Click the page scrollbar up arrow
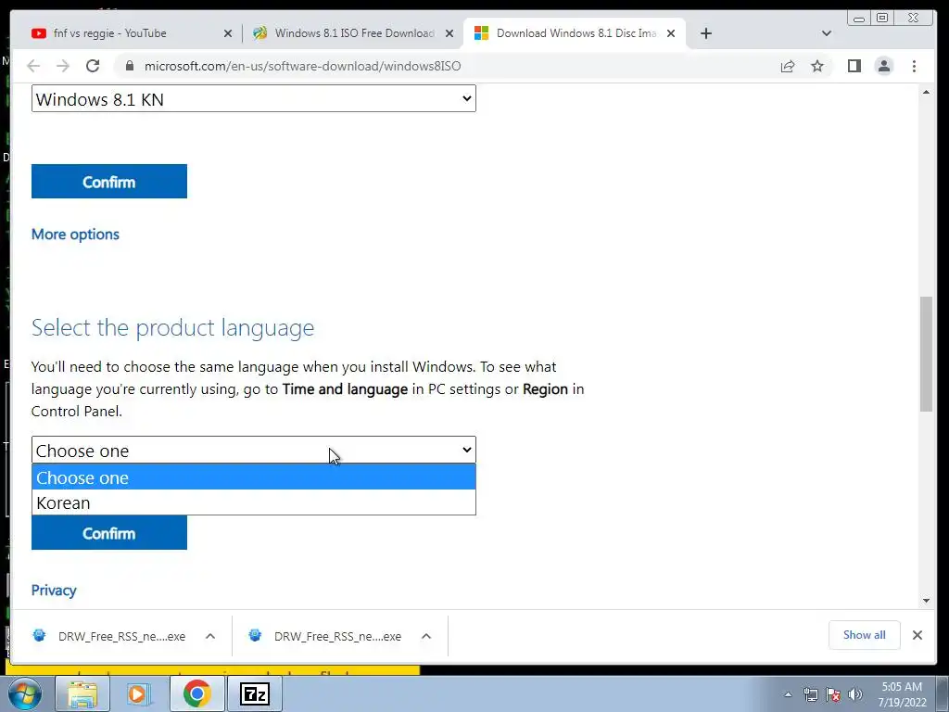Viewport: 949px width, 712px height. tap(926, 92)
